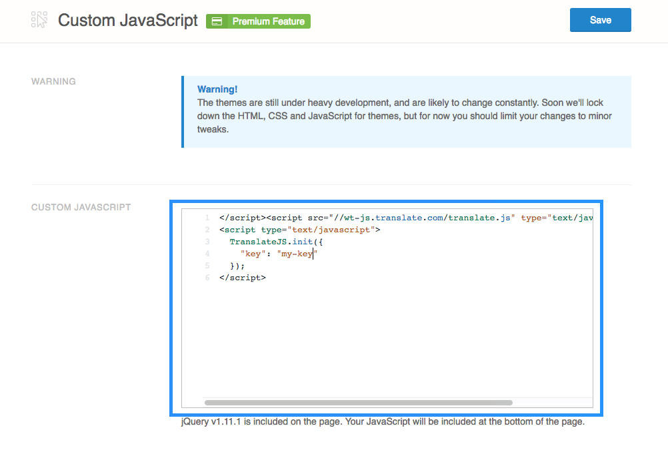Save the custom JavaScript changes
668x450 pixels.
coord(600,20)
